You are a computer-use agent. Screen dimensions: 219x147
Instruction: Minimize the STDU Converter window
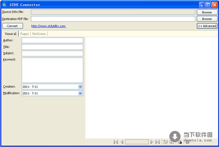click(x=202, y=5)
